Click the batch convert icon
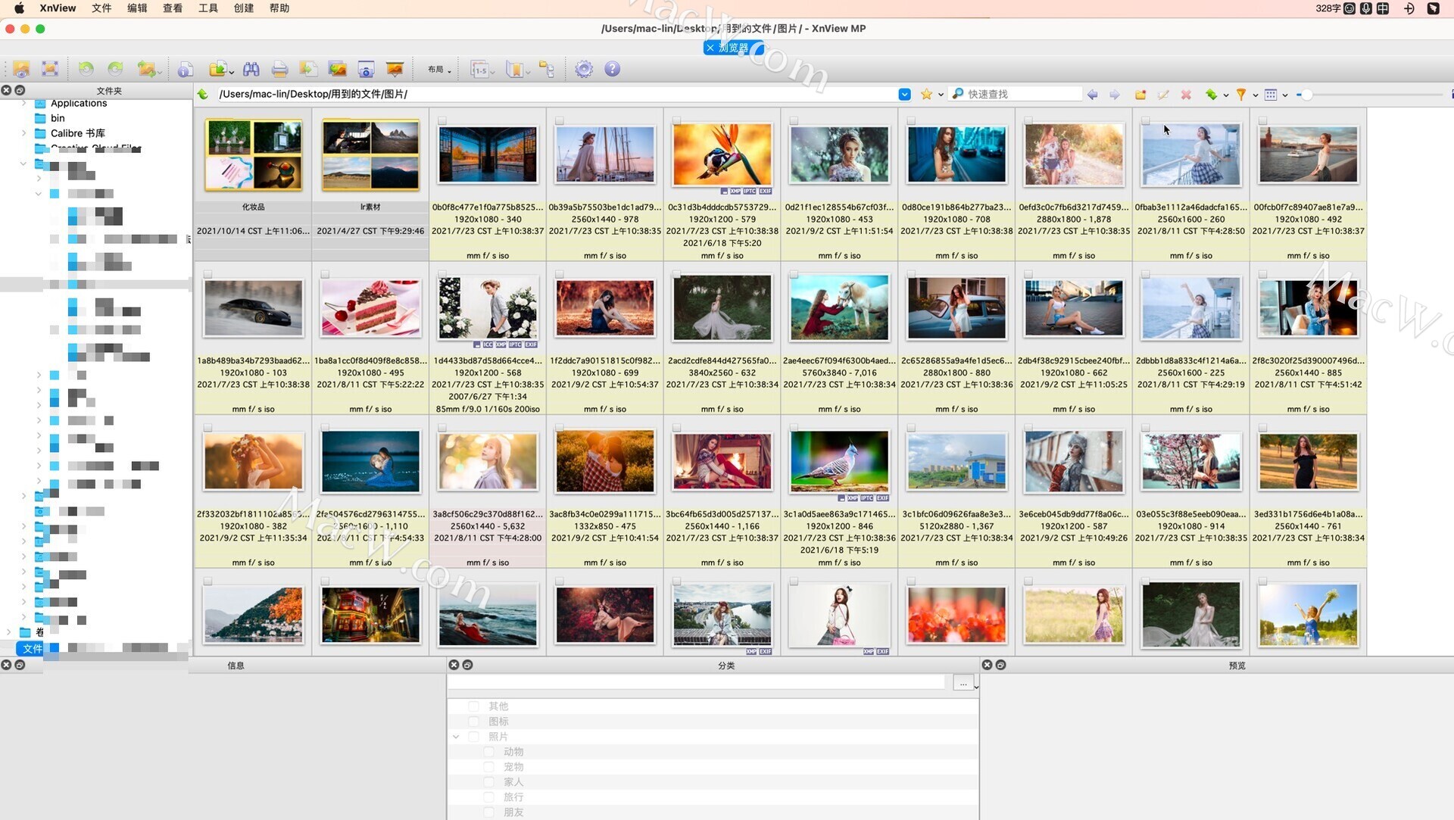 click(308, 70)
